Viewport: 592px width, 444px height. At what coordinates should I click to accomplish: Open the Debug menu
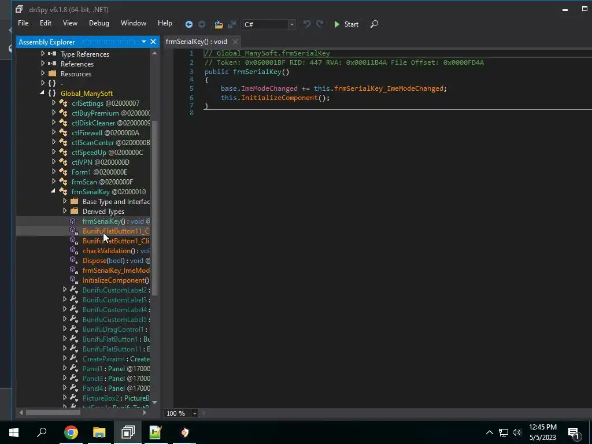pyautogui.click(x=99, y=23)
